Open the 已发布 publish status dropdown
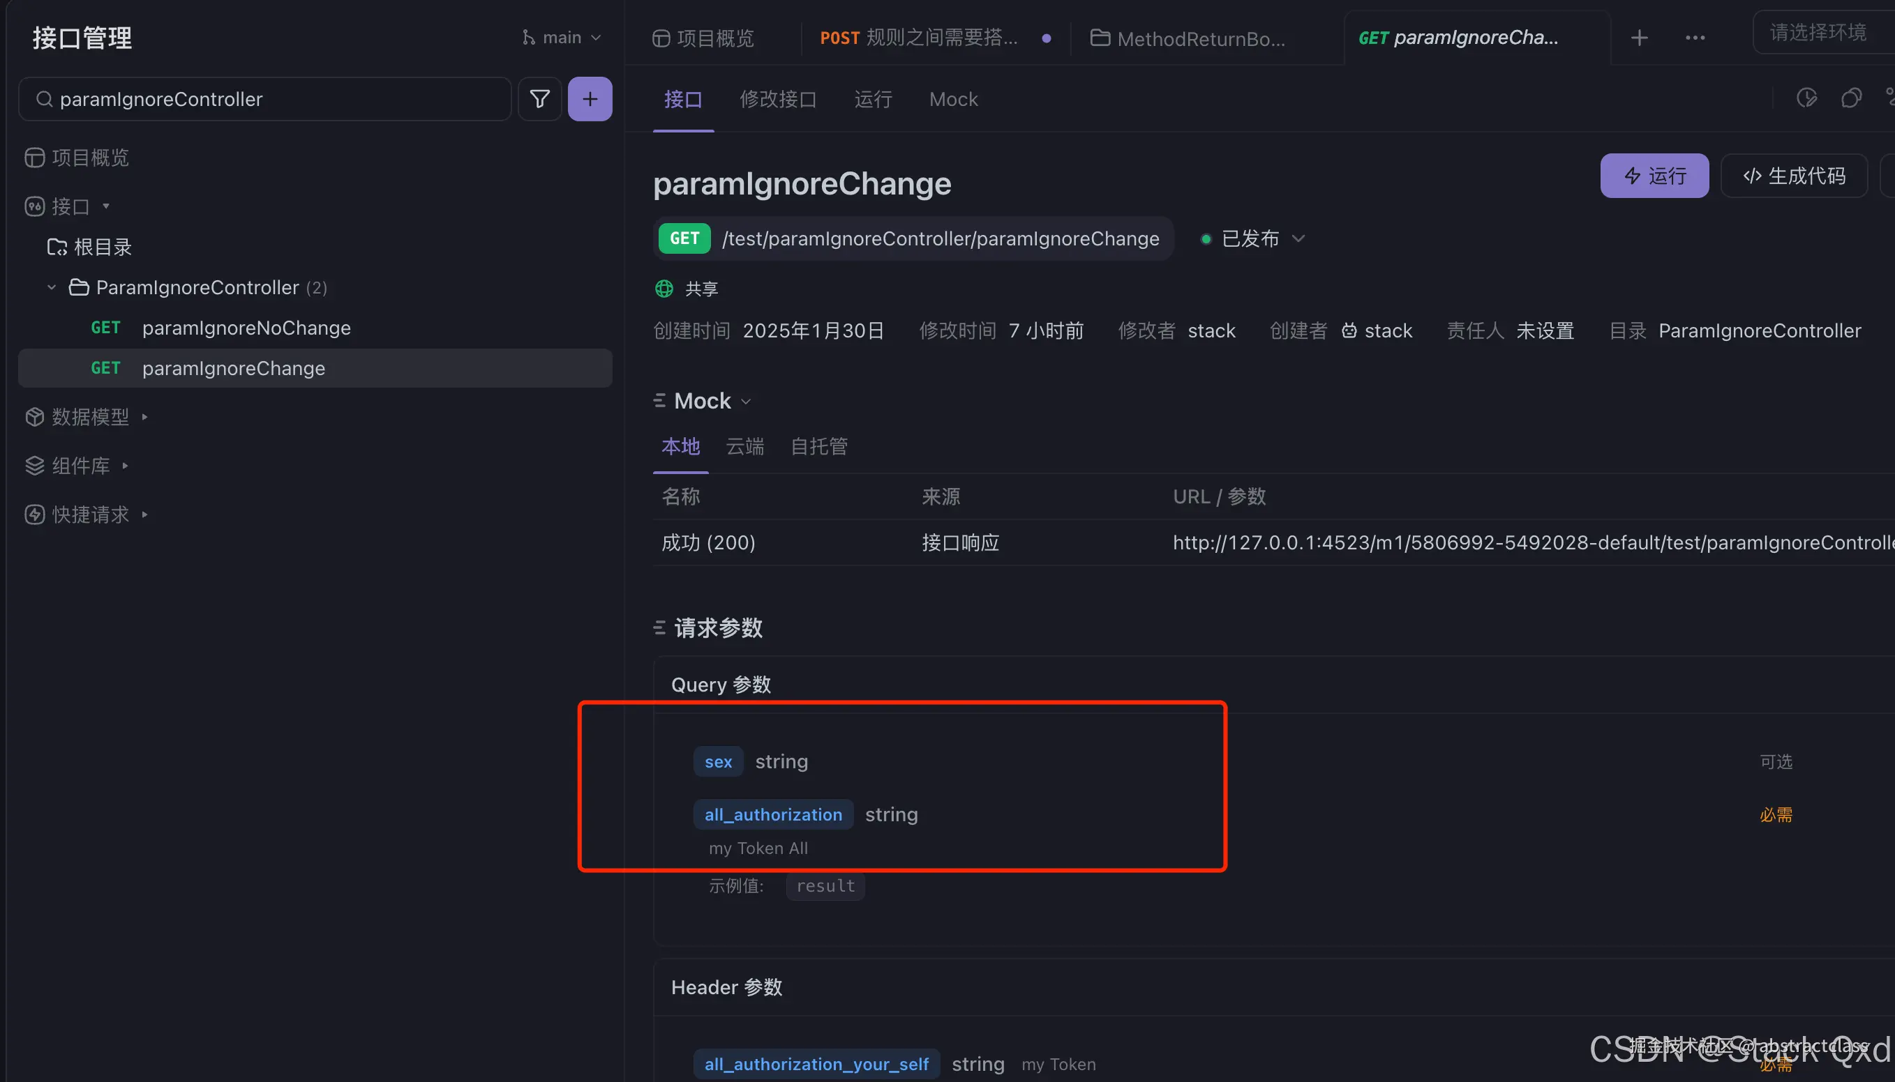This screenshot has width=1895, height=1082. point(1252,238)
